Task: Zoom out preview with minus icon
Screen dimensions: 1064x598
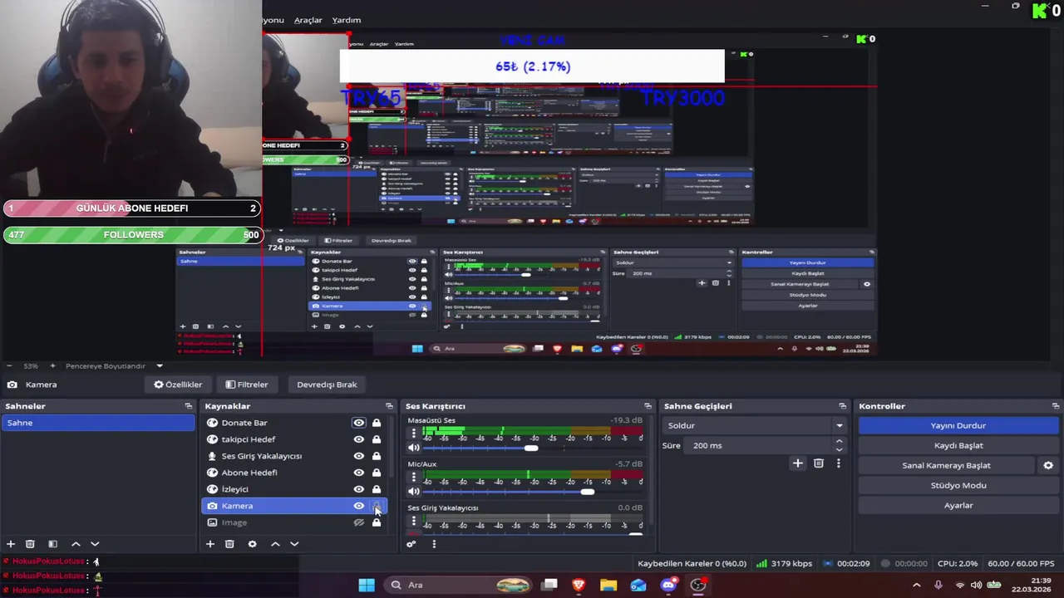Action: pos(9,365)
